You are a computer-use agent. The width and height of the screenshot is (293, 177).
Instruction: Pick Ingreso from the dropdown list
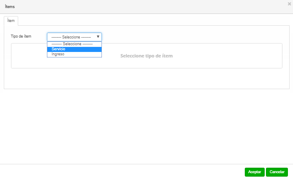74,54
